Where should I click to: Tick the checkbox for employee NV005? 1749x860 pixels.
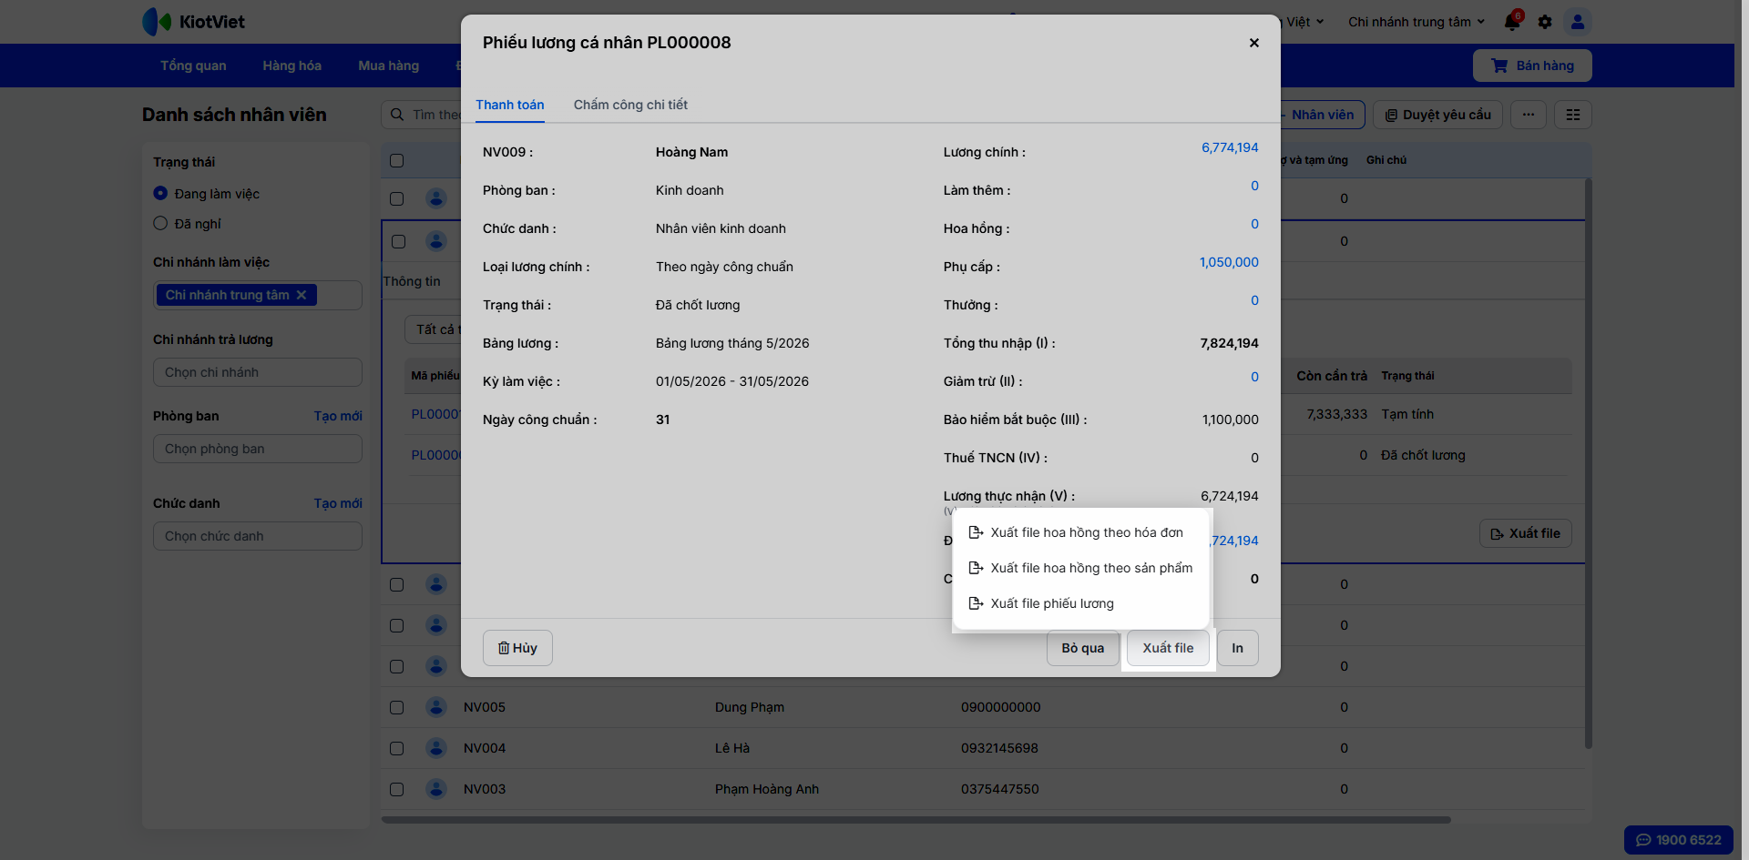(x=396, y=707)
